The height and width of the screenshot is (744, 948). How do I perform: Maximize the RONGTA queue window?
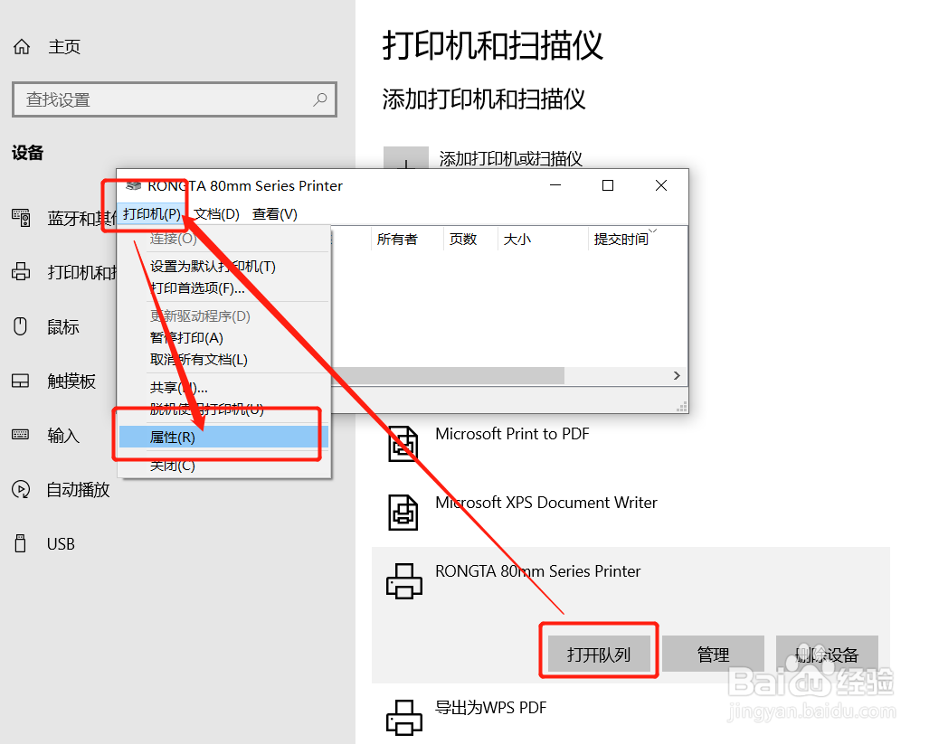[x=608, y=185]
